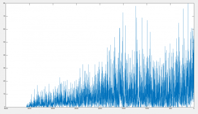
Task: Click the 76-high peak tip between 500 and 0
Action: [183, 9]
